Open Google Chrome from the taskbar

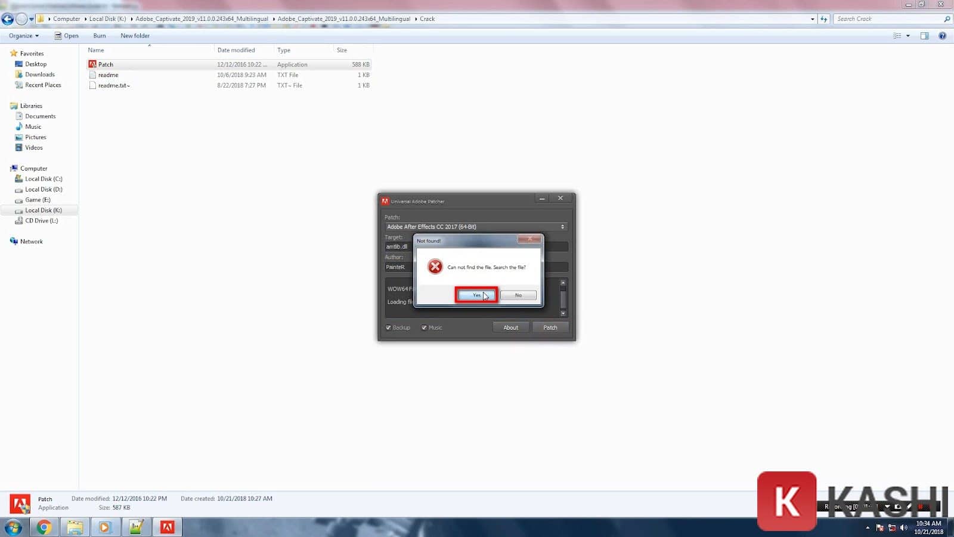[x=44, y=527]
